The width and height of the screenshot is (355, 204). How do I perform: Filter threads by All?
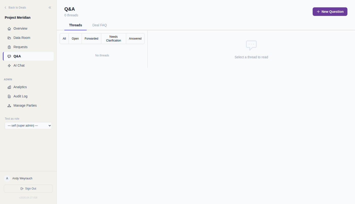point(64,39)
